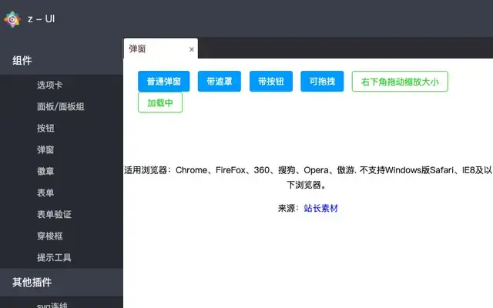Viewport: 493px width, 308px height.
Task: Open 选项卡 in the sidebar
Action: (x=49, y=85)
